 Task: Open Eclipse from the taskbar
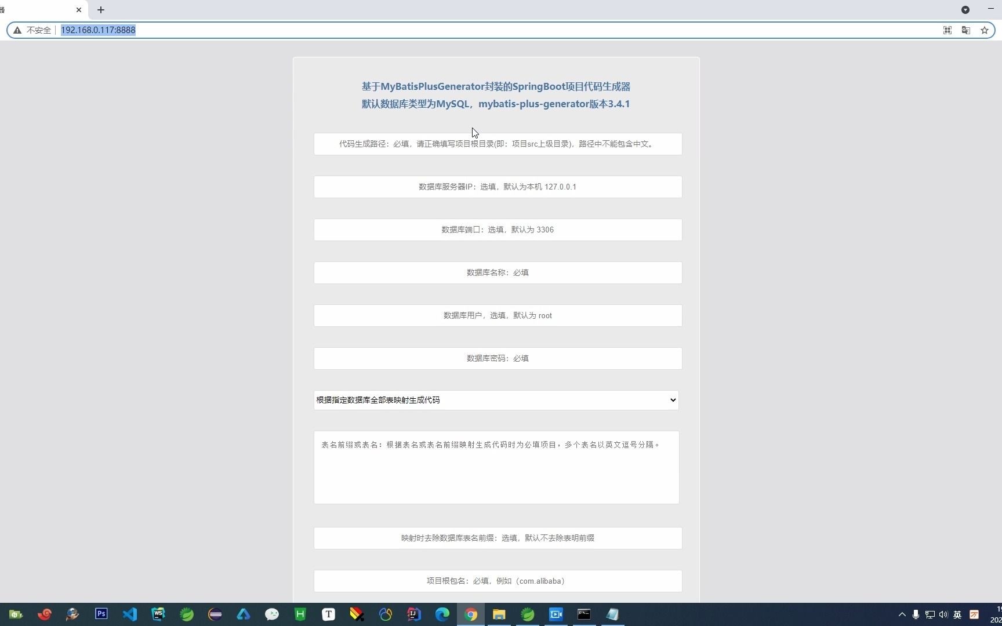(215, 614)
